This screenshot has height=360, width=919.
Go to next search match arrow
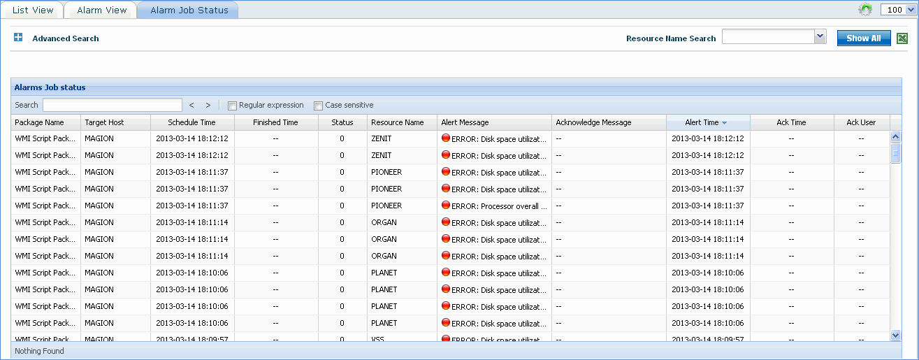[x=208, y=106]
